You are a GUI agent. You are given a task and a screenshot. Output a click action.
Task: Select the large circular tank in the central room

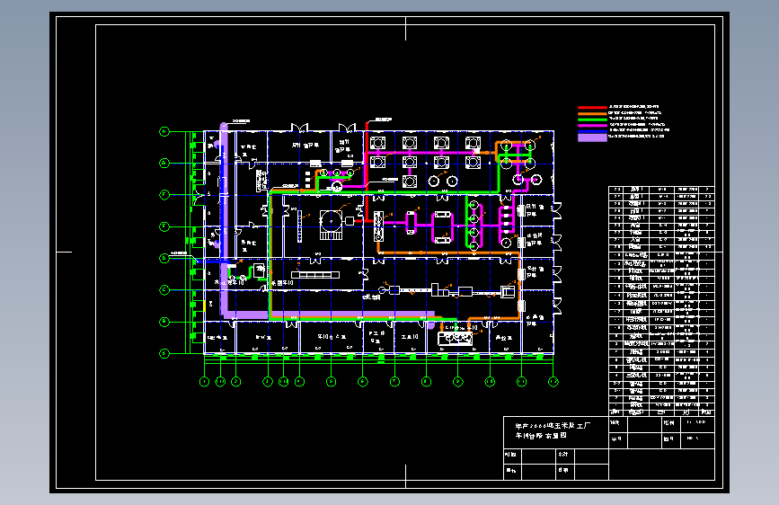[x=331, y=221]
